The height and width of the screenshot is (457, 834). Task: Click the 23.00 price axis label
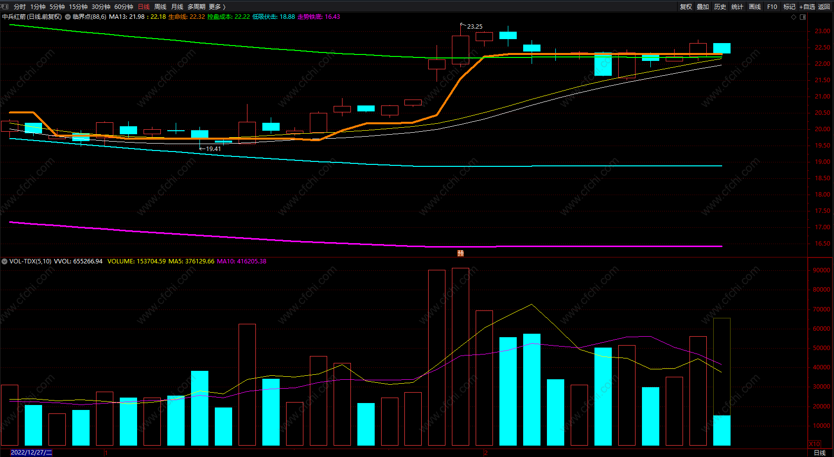[x=823, y=31]
